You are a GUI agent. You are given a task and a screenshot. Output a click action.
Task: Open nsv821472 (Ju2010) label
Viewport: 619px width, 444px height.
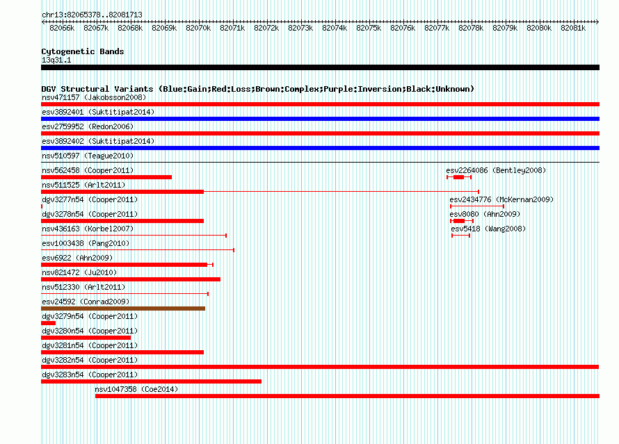pos(79,272)
